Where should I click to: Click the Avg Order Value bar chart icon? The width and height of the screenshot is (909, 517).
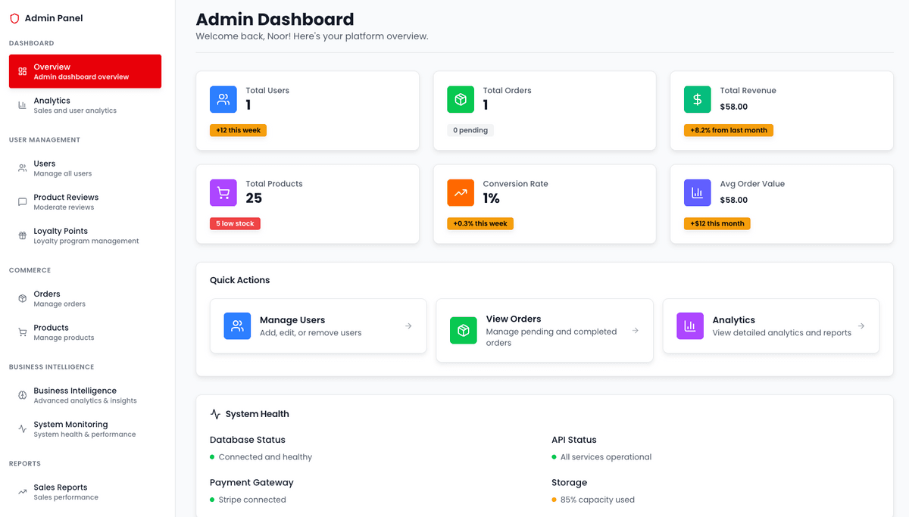click(698, 192)
